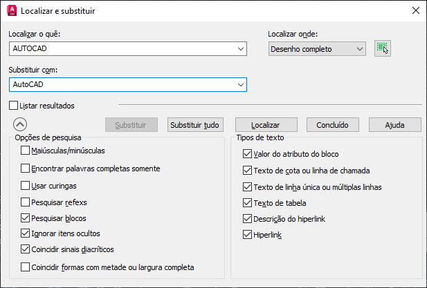Click into the 'Substituir com' text field

coord(121,84)
